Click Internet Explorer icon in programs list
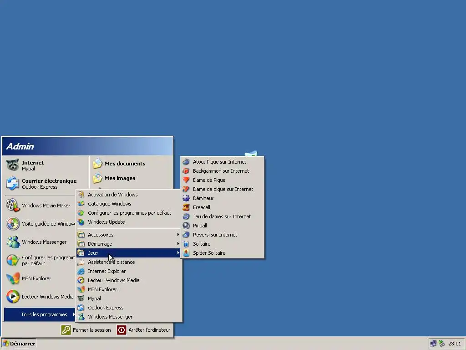Image resolution: width=466 pixels, height=350 pixels. point(81,271)
